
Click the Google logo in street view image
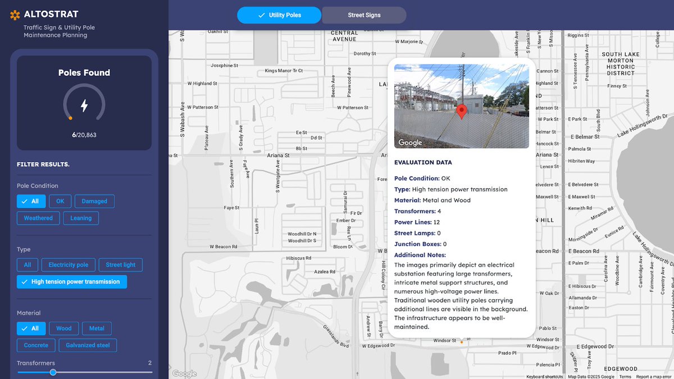click(410, 143)
